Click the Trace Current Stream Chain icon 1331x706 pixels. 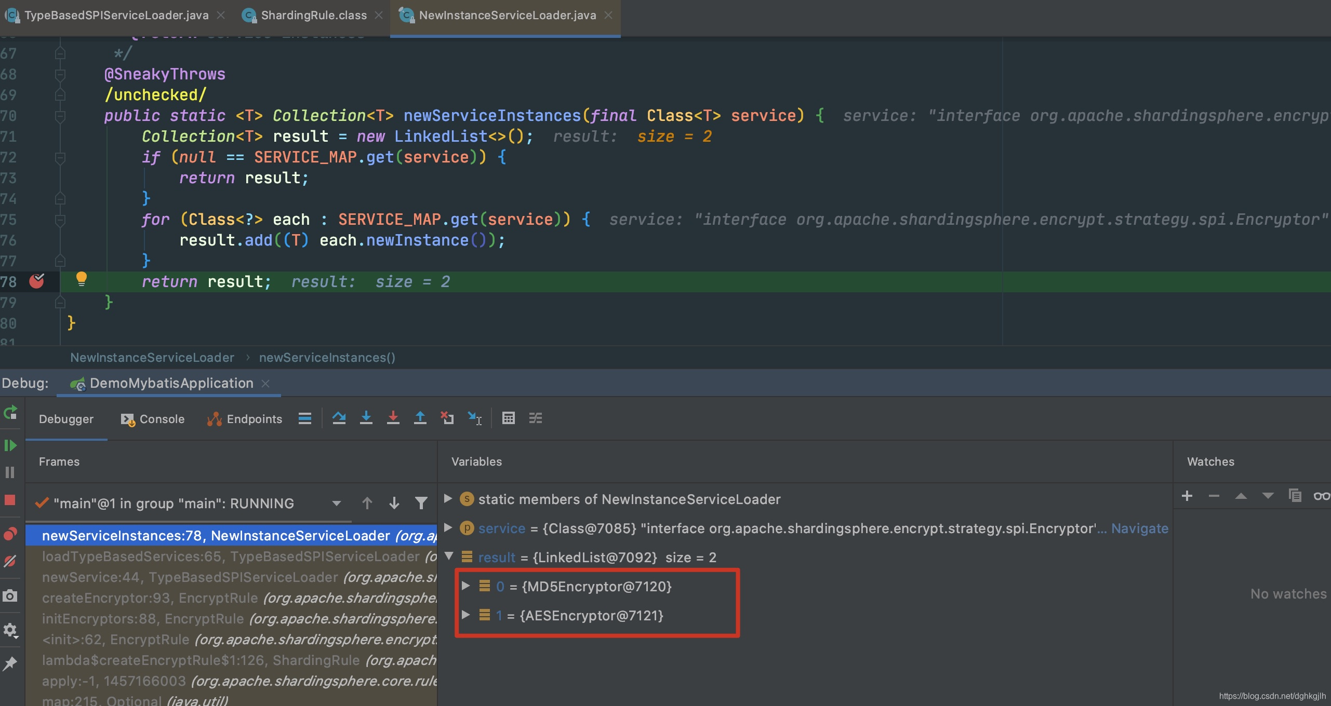click(x=536, y=418)
